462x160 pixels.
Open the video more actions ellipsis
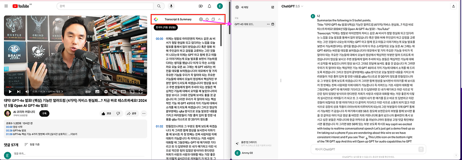[x=144, y=113]
